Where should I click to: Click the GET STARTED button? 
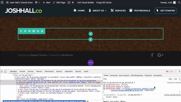pos(165,10)
